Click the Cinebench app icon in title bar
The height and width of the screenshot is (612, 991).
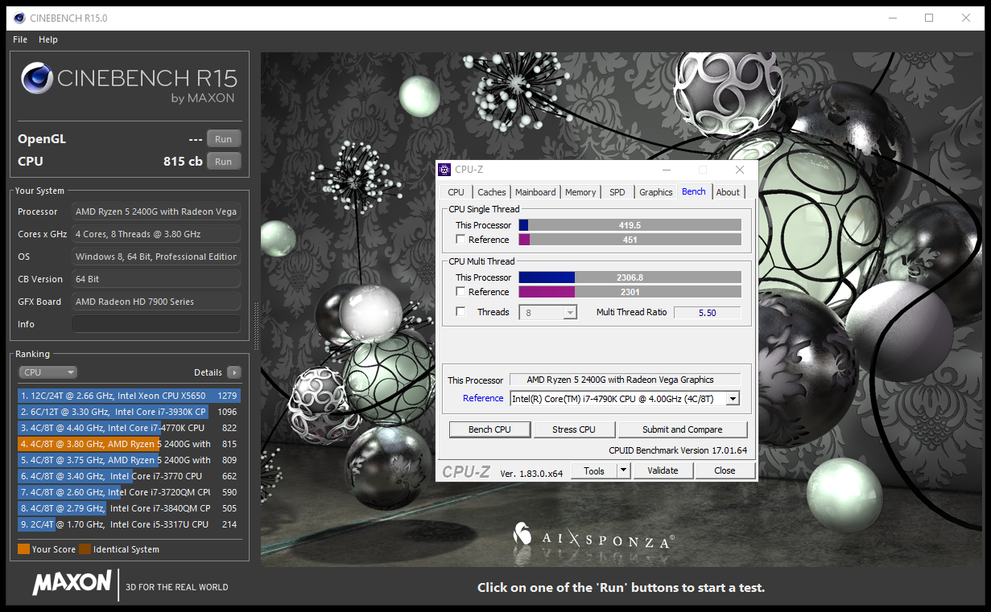pyautogui.click(x=19, y=18)
